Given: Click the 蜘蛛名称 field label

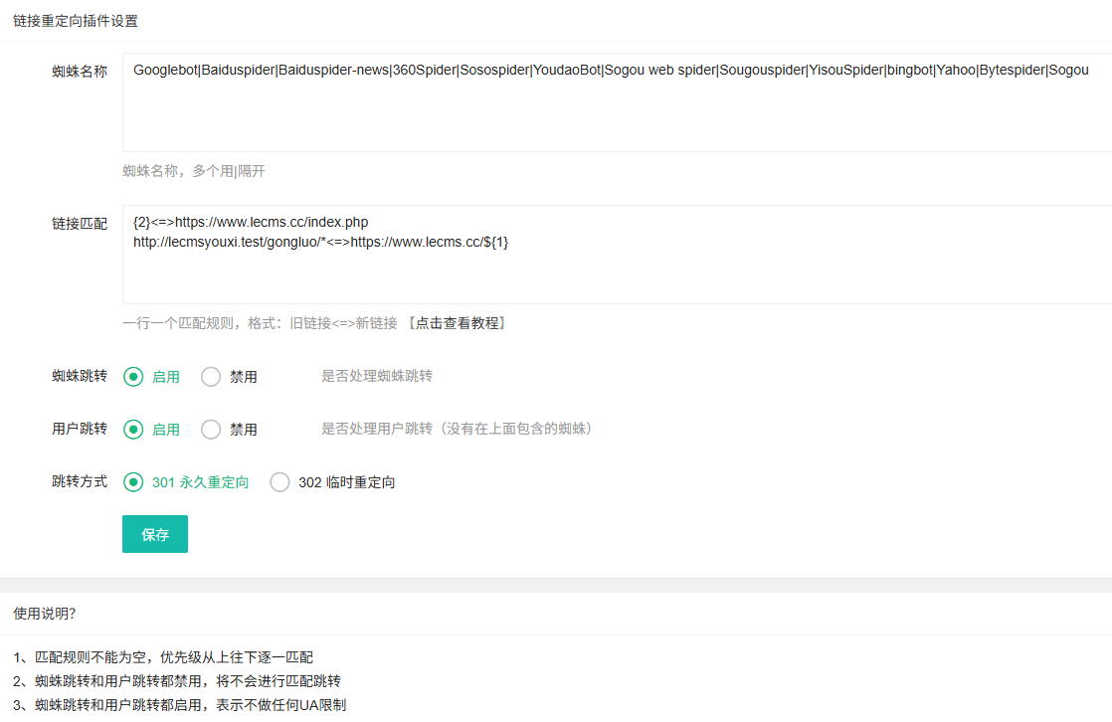Looking at the screenshot, I should click(x=80, y=72).
